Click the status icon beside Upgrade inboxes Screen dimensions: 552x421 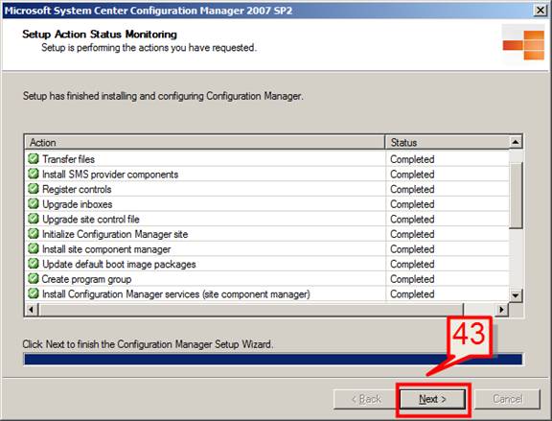[34, 204]
